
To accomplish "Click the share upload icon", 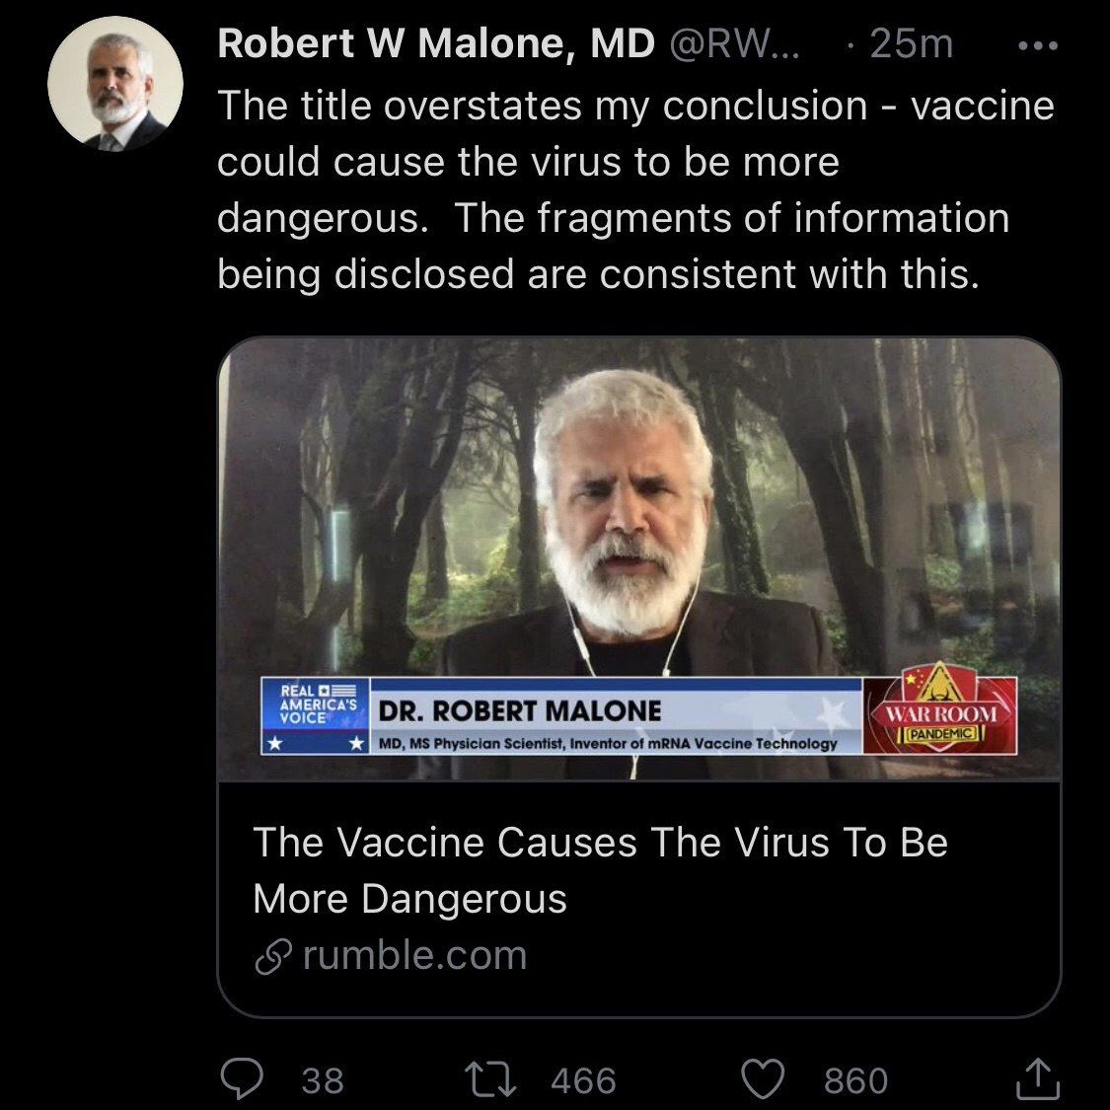I will pyautogui.click(x=1037, y=1078).
